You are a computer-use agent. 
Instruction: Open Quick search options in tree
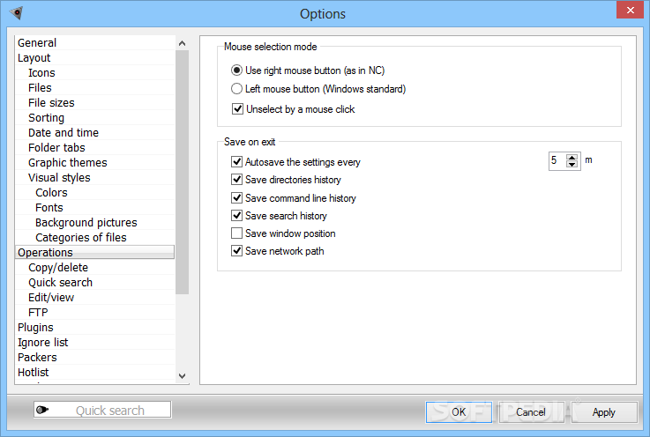pyautogui.click(x=95, y=283)
